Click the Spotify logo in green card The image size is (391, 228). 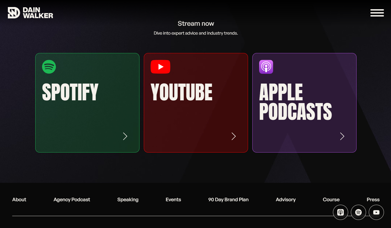tap(49, 67)
